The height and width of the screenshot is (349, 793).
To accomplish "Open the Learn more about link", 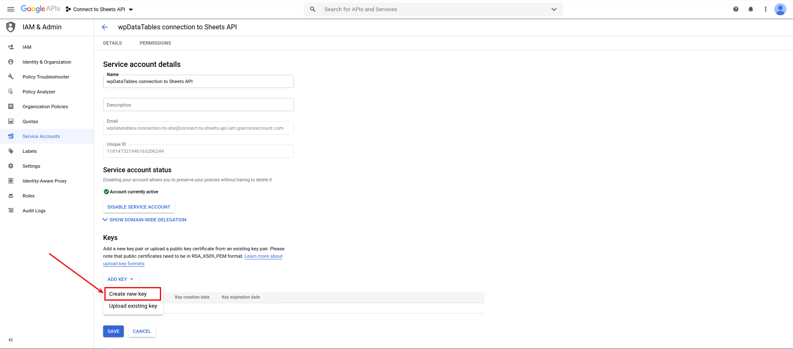I will point(263,256).
